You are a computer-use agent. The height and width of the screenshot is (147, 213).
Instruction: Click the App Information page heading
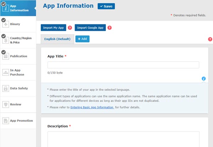point(68,6)
